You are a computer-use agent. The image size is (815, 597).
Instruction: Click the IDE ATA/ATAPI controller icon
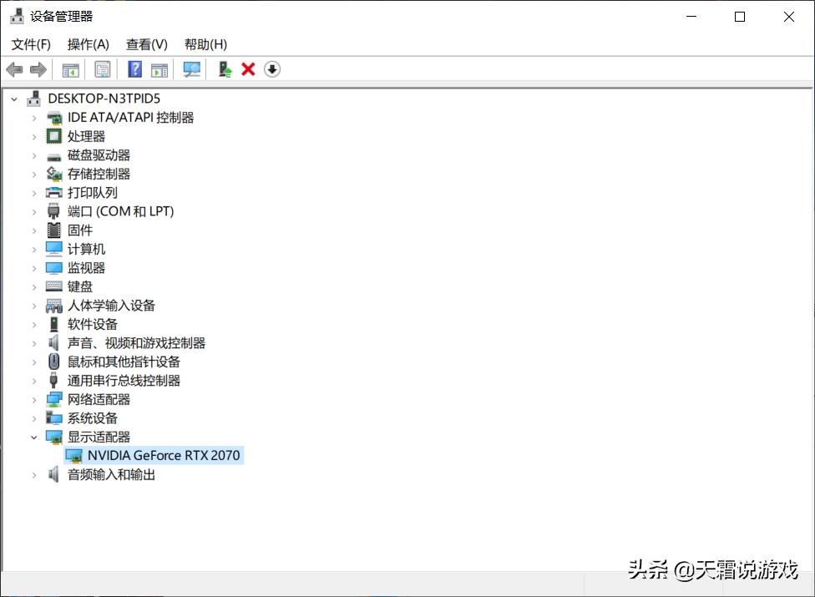[54, 118]
